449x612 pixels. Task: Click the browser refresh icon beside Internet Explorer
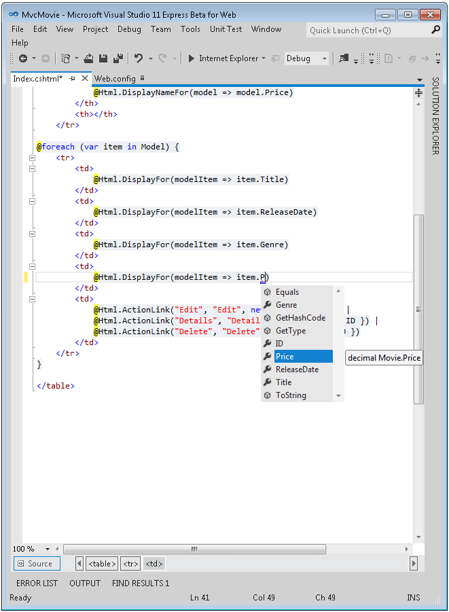(x=275, y=58)
